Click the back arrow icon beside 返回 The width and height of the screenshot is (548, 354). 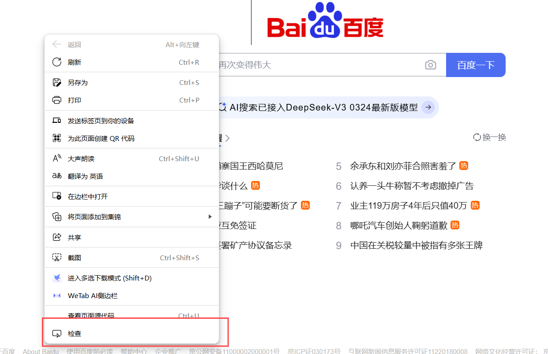coord(56,44)
